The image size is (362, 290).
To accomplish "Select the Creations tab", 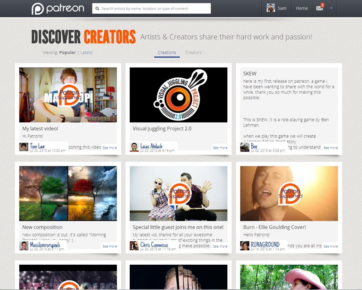I will tap(167, 52).
